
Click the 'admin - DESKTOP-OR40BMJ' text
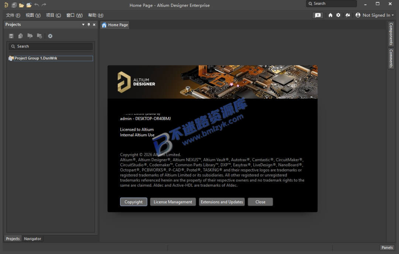(x=145, y=118)
